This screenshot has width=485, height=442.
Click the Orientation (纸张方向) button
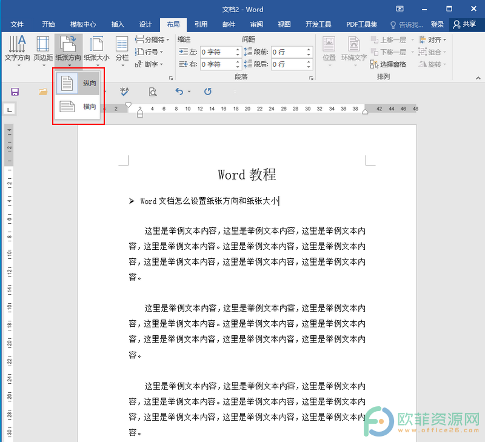[x=69, y=51]
